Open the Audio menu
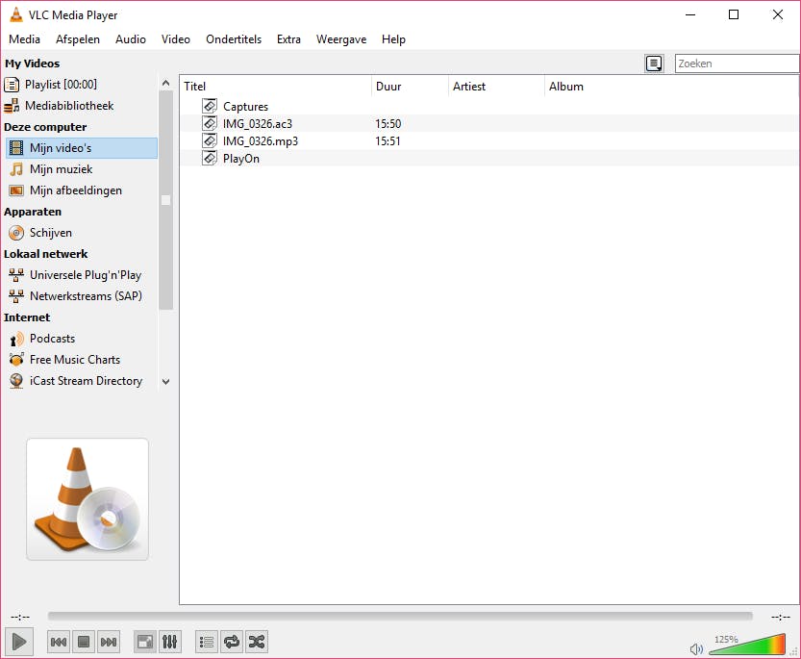This screenshot has width=801, height=659. pos(130,39)
